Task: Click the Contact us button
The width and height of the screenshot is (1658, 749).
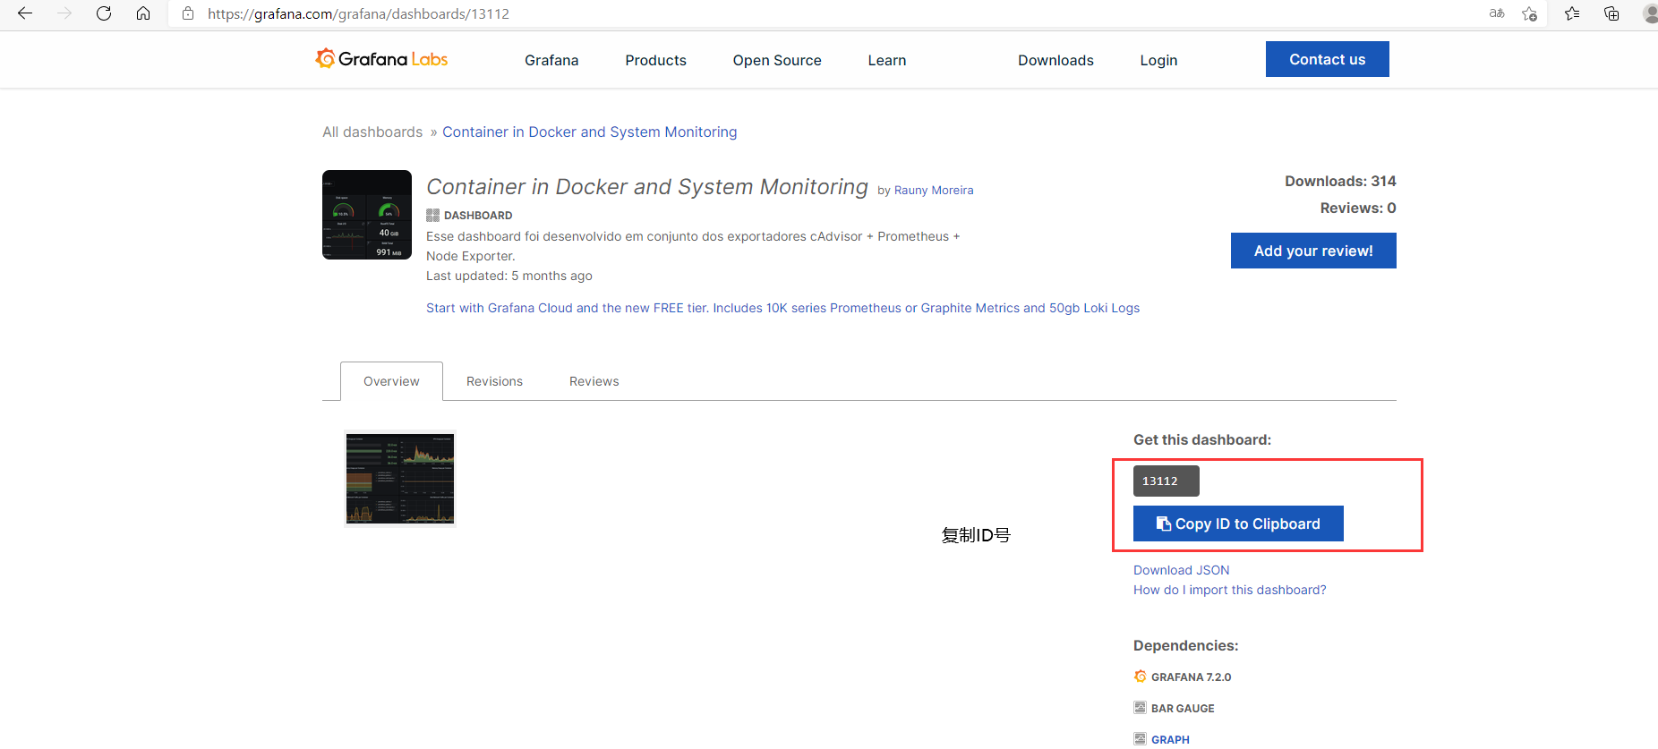Action: [x=1328, y=59]
